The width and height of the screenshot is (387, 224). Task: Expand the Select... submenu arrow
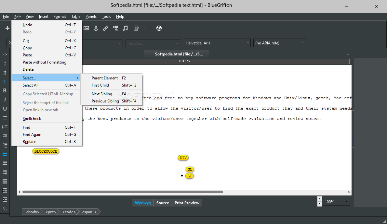77,78
